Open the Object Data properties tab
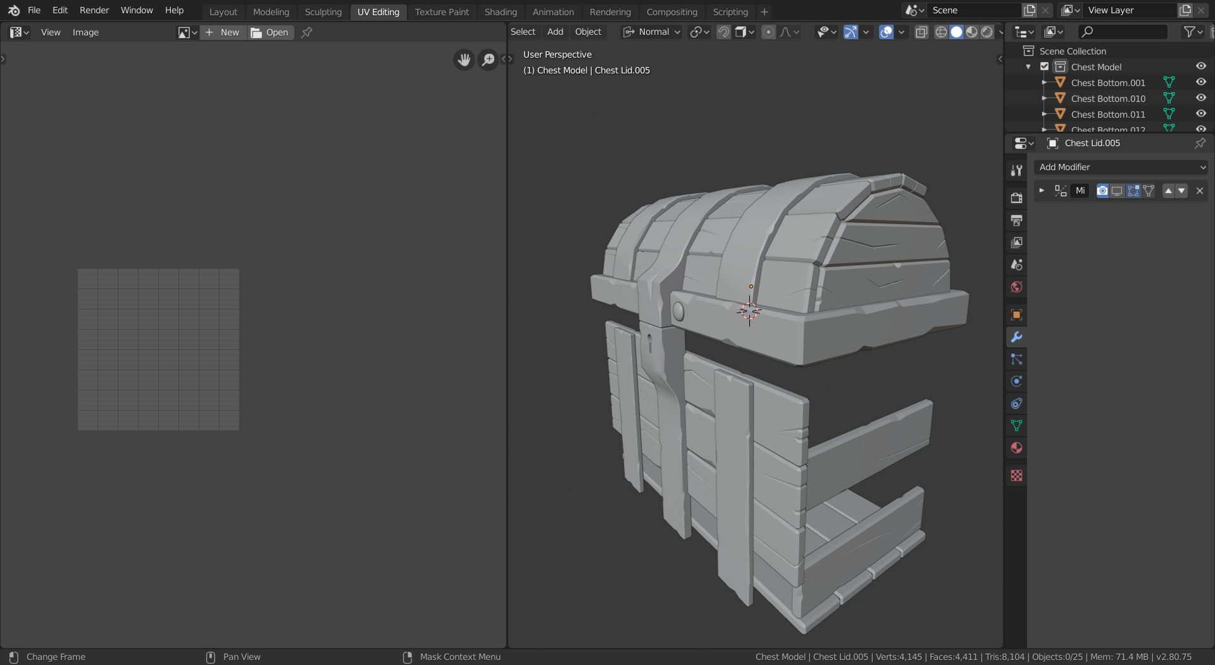This screenshot has width=1215, height=665. [1016, 426]
